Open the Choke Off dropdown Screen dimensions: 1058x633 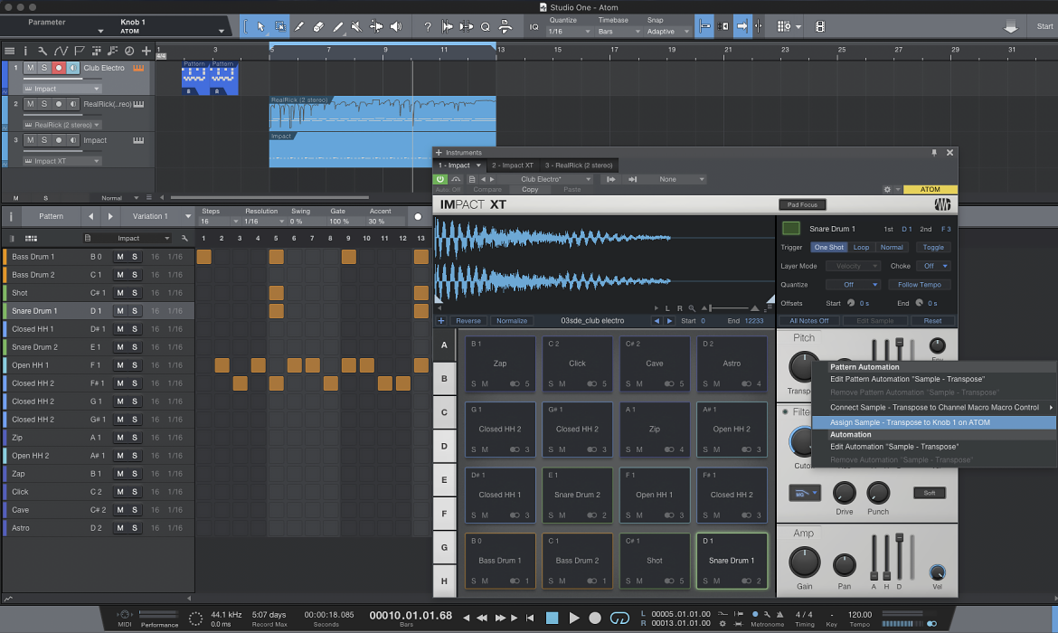click(936, 266)
